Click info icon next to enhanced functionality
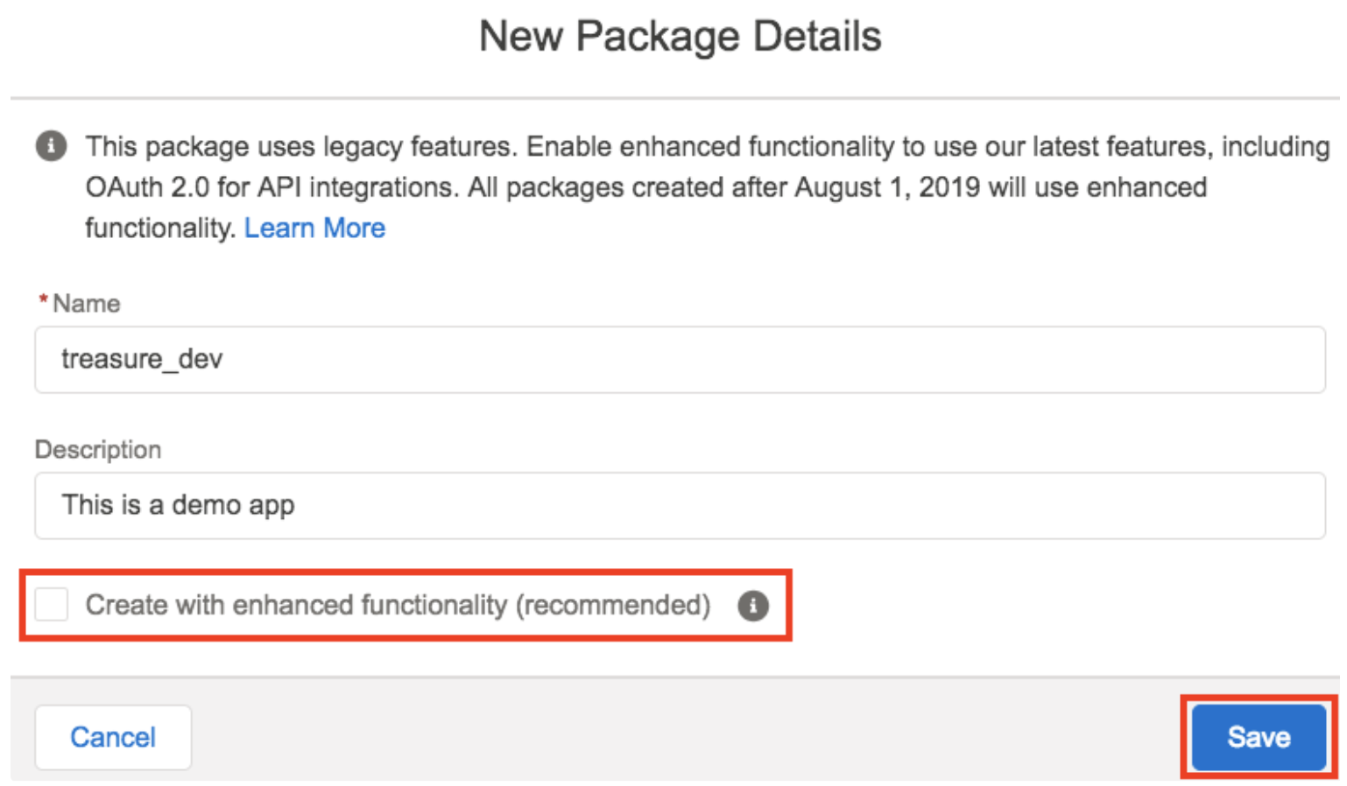 pos(752,605)
